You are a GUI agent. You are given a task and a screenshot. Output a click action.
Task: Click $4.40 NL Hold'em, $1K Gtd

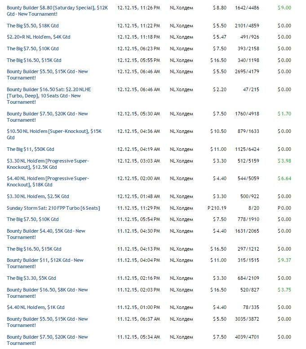coord(35,307)
